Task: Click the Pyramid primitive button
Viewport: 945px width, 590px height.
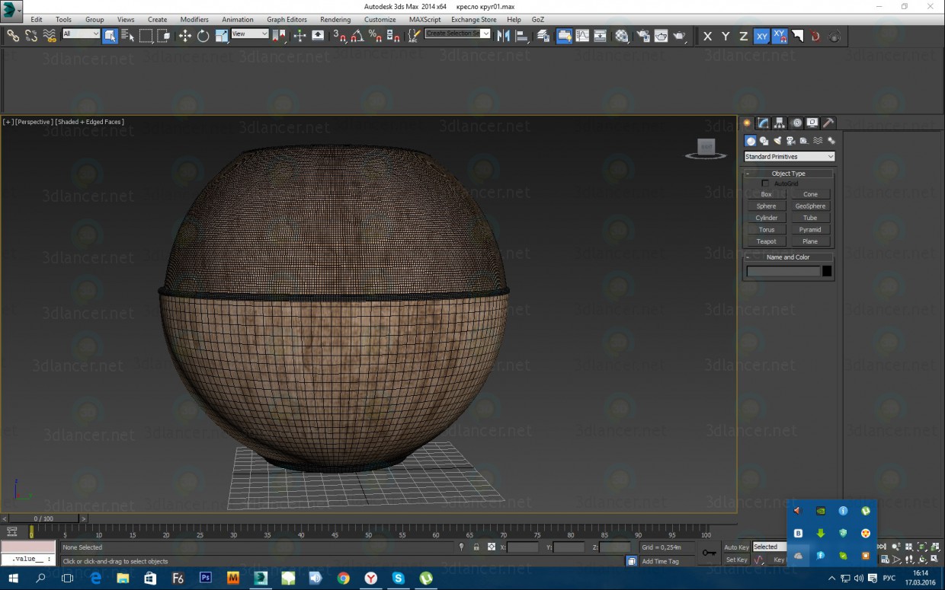Action: pyautogui.click(x=810, y=230)
